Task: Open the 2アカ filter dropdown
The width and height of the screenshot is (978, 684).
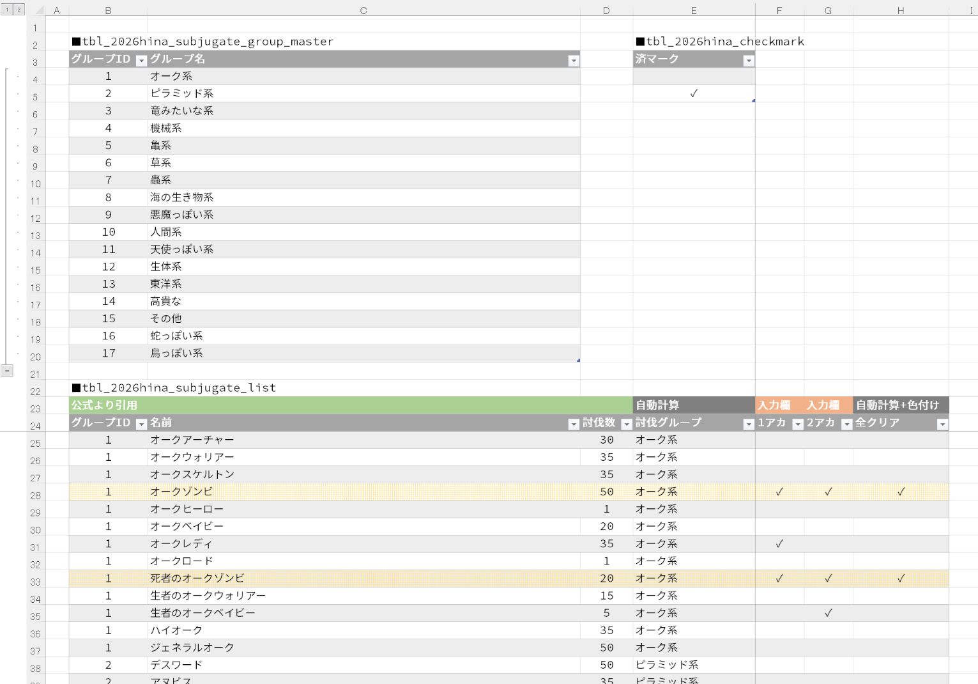Action: (x=846, y=424)
